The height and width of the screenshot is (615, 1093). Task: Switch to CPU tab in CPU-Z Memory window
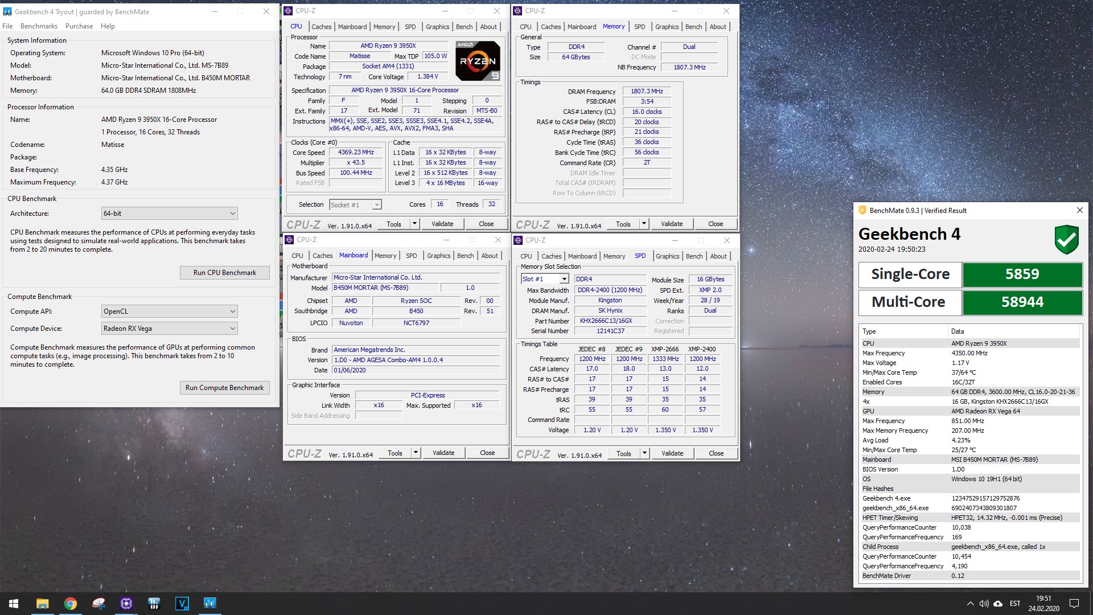[x=525, y=27]
